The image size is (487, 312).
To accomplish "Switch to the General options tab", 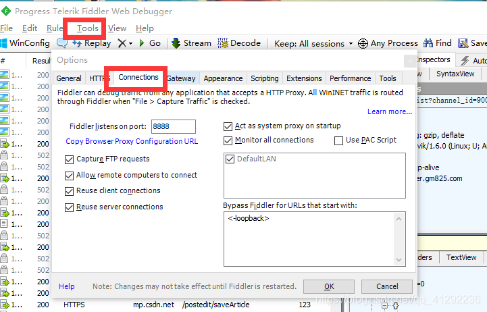I will [x=69, y=78].
